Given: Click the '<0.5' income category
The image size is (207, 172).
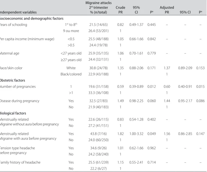Looking at the screenshot, I should [x=71, y=39].
